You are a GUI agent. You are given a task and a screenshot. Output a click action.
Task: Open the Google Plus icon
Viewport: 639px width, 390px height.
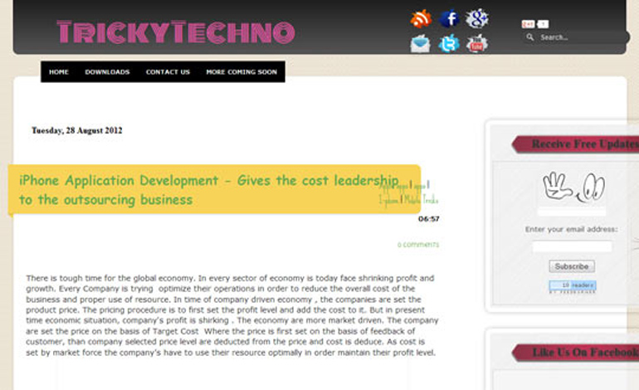[477, 19]
